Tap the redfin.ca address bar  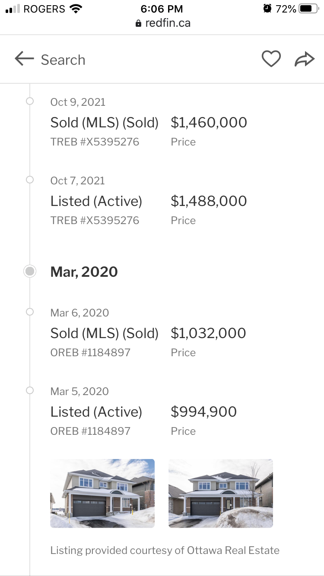[168, 23]
